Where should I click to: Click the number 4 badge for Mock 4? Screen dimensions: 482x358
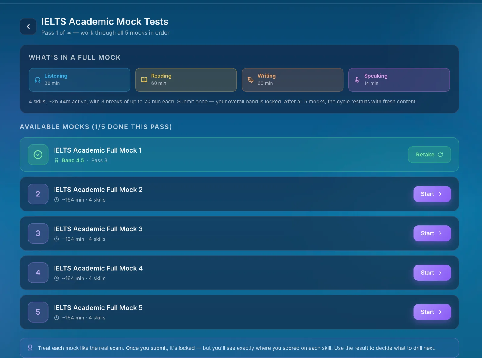[x=38, y=273]
